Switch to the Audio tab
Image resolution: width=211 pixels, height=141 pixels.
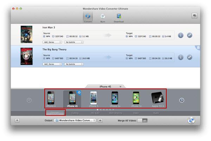(x=156, y=113)
